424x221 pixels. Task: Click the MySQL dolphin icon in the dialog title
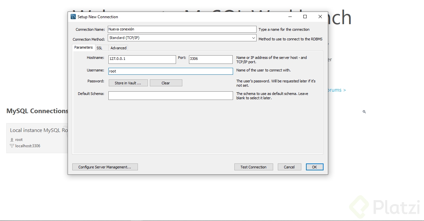[x=73, y=17]
